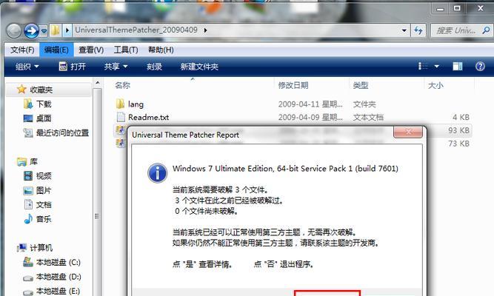Sort by 大小 column header
The width and height of the screenshot is (494, 296).
(435, 85)
